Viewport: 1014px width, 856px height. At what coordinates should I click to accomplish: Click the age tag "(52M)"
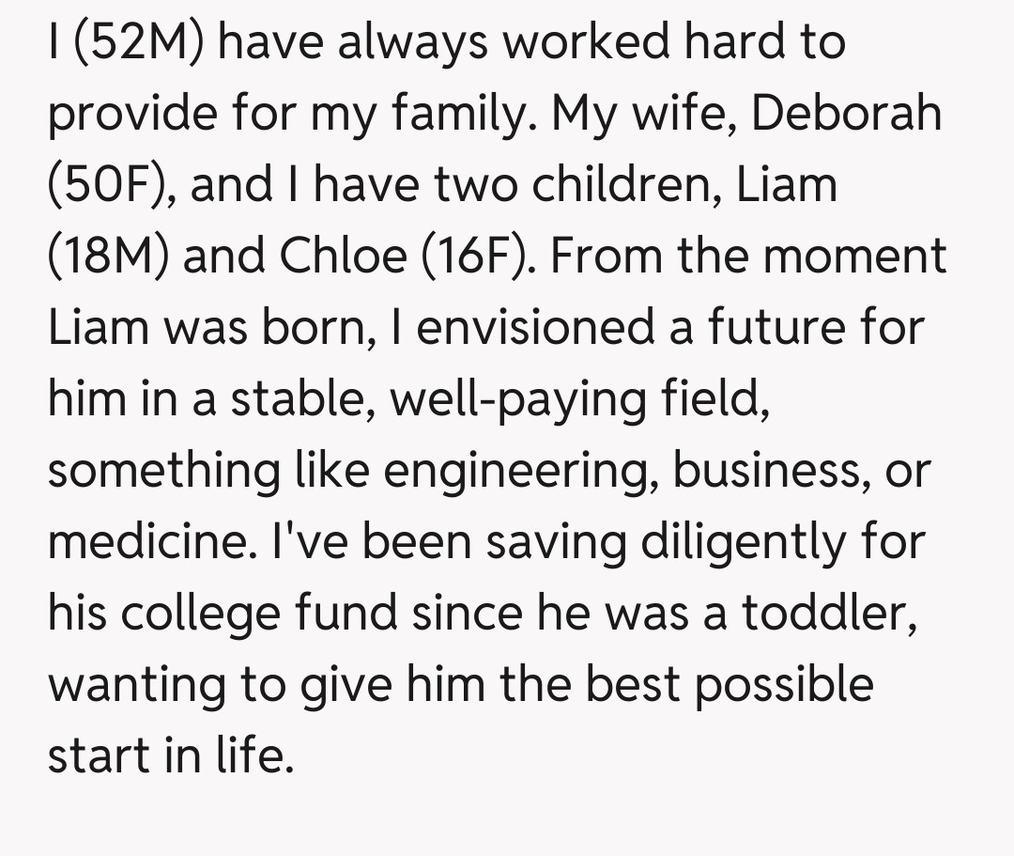click(138, 42)
